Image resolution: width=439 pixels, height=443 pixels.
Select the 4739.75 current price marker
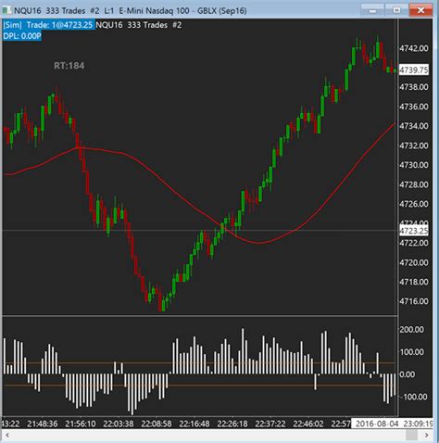(414, 70)
